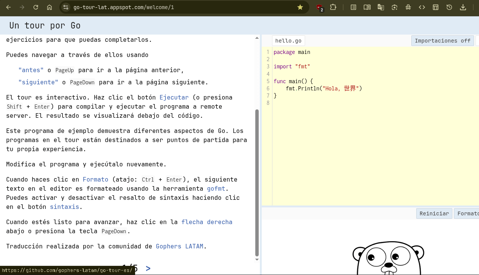Go to the browser home page
This screenshot has height=275, width=479.
tap(49, 7)
